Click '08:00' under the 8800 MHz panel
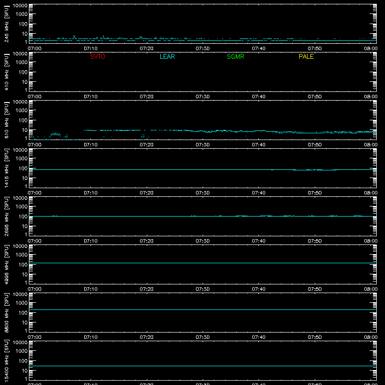385x385 pixels. pos(371,337)
